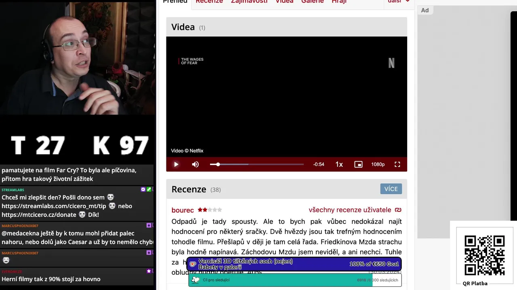Enter fullscreen video mode

click(397, 164)
